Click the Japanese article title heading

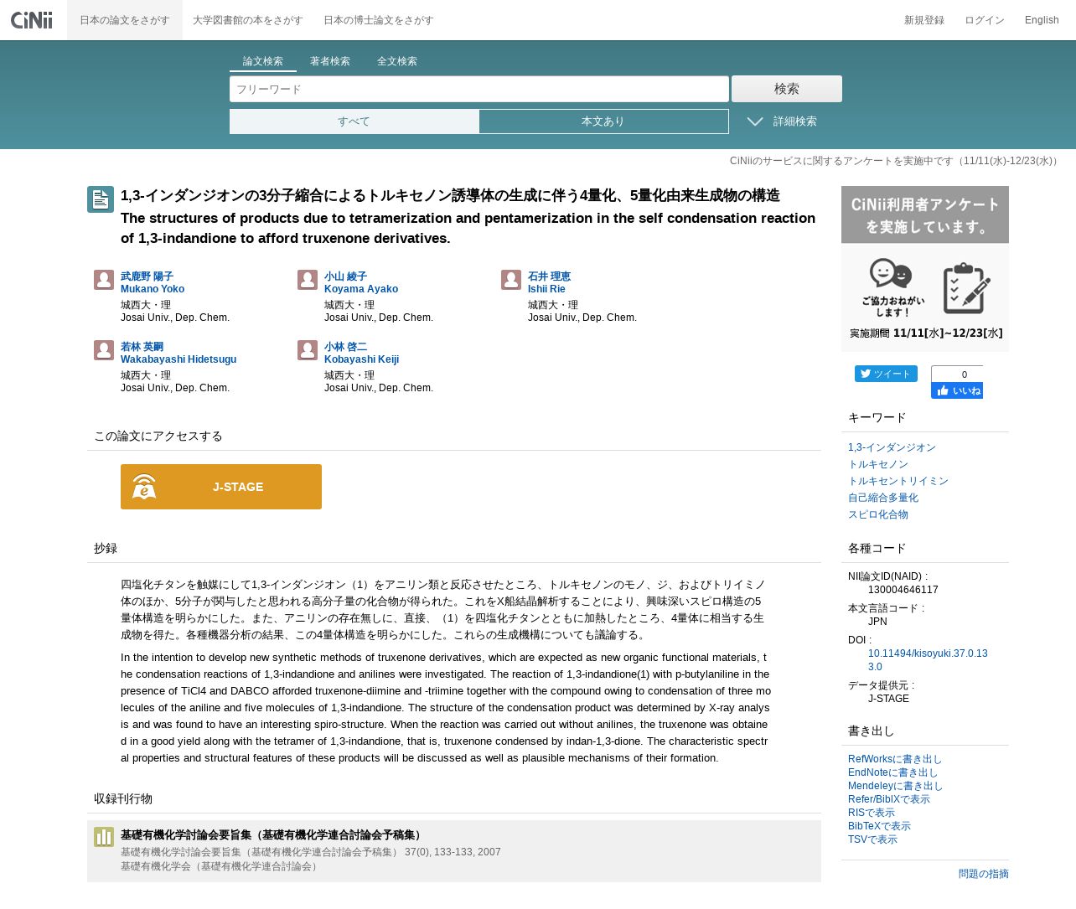[450, 195]
